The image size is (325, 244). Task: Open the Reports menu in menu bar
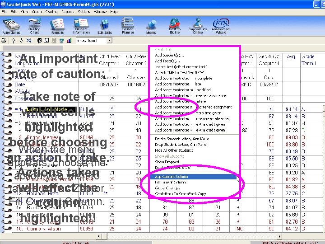point(68,12)
